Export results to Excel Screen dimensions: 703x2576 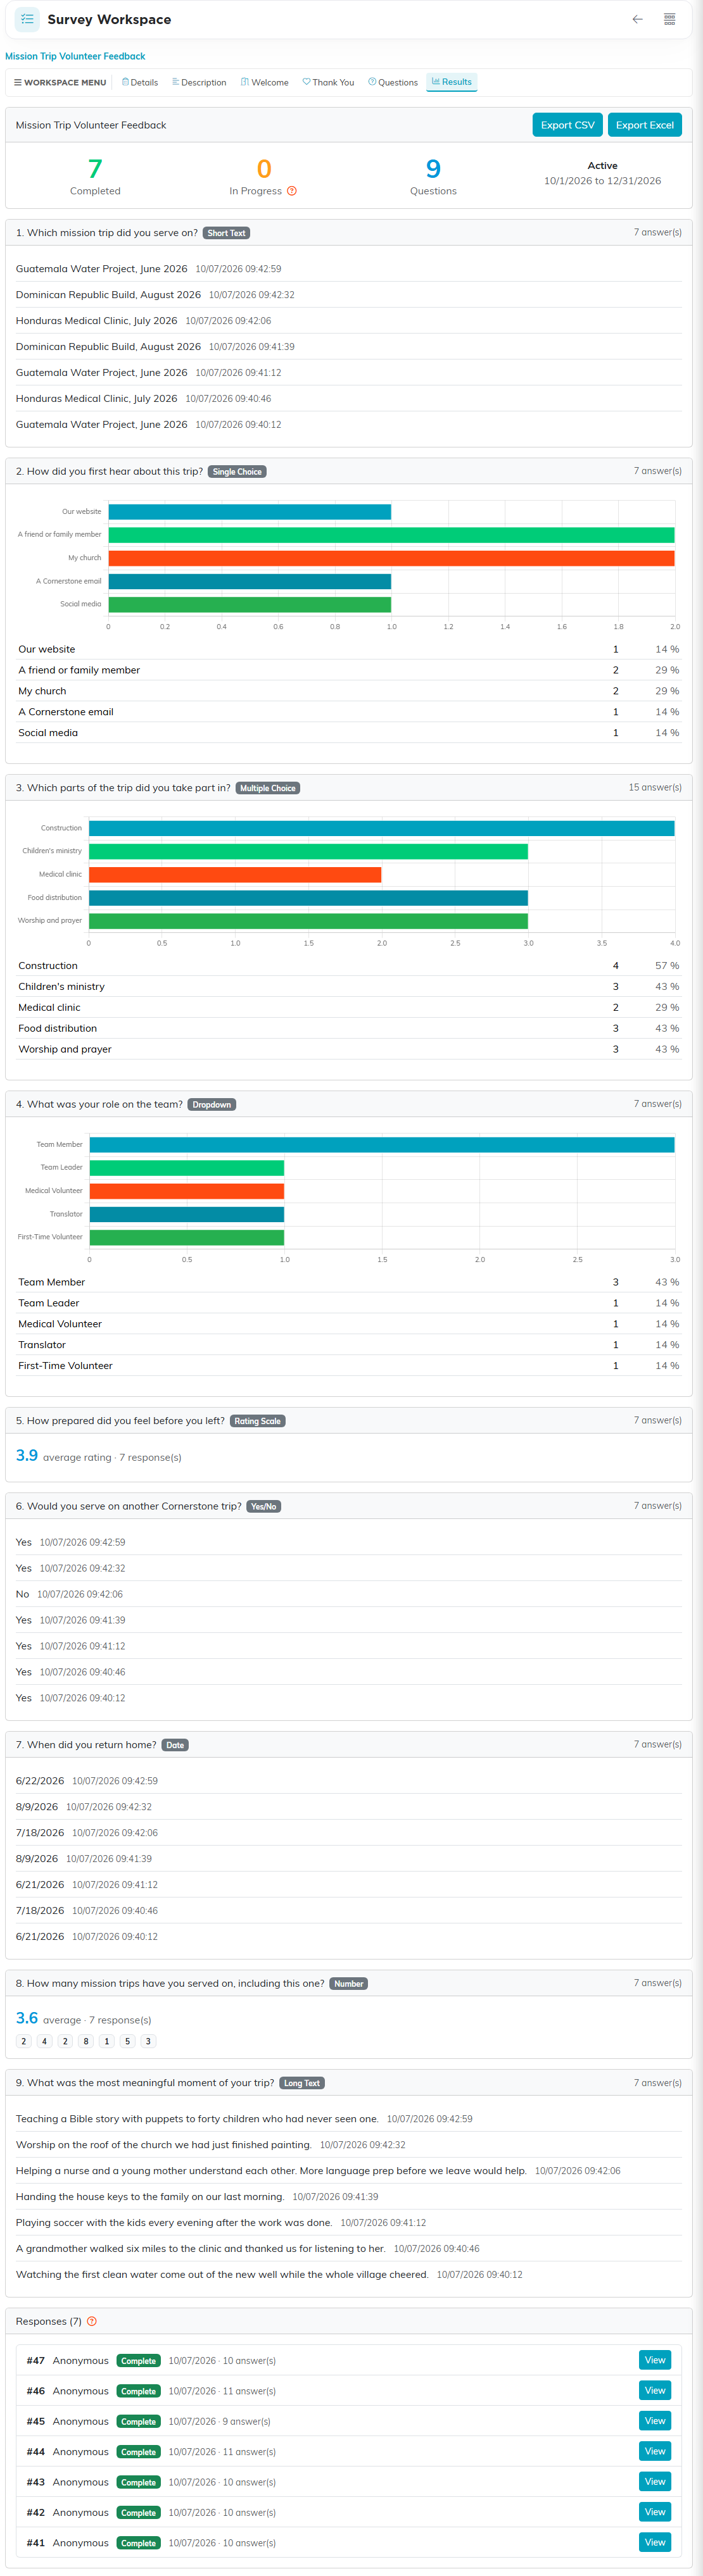(x=644, y=125)
